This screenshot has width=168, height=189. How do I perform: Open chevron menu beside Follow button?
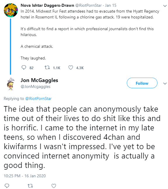(x=165, y=84)
